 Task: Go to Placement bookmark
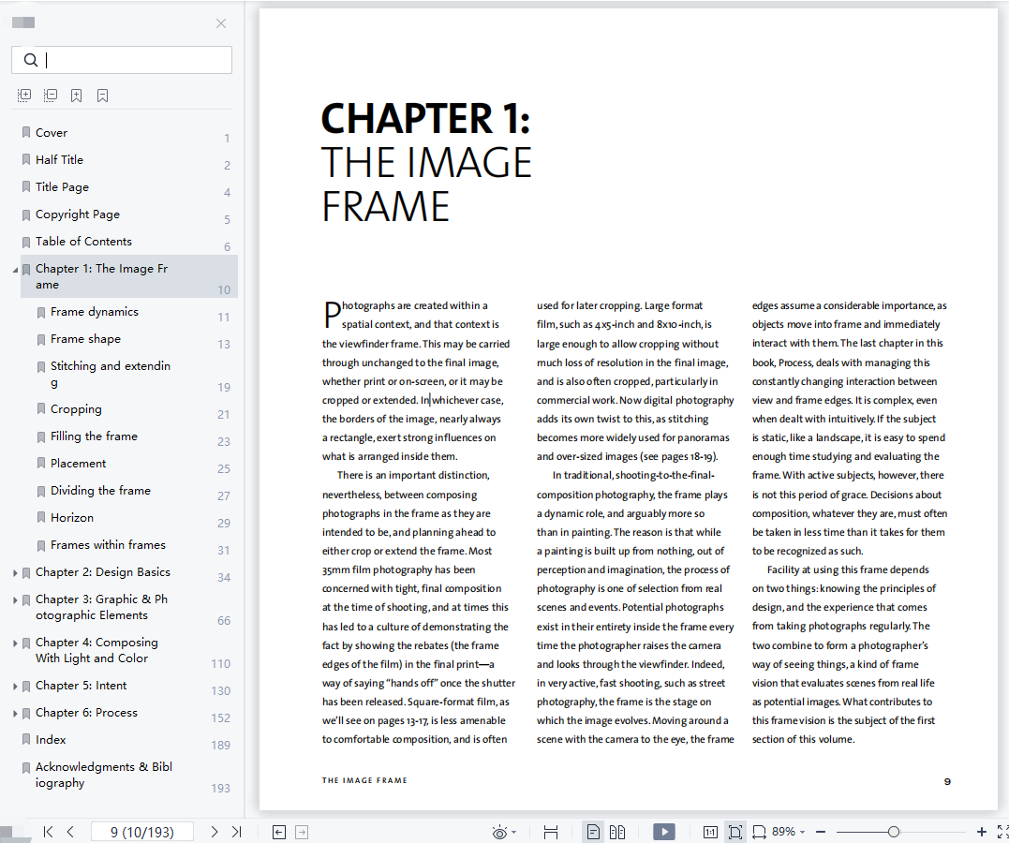[x=79, y=464]
